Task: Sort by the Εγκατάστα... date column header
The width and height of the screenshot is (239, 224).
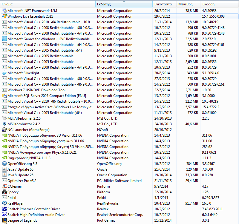Action: [x=165, y=4]
